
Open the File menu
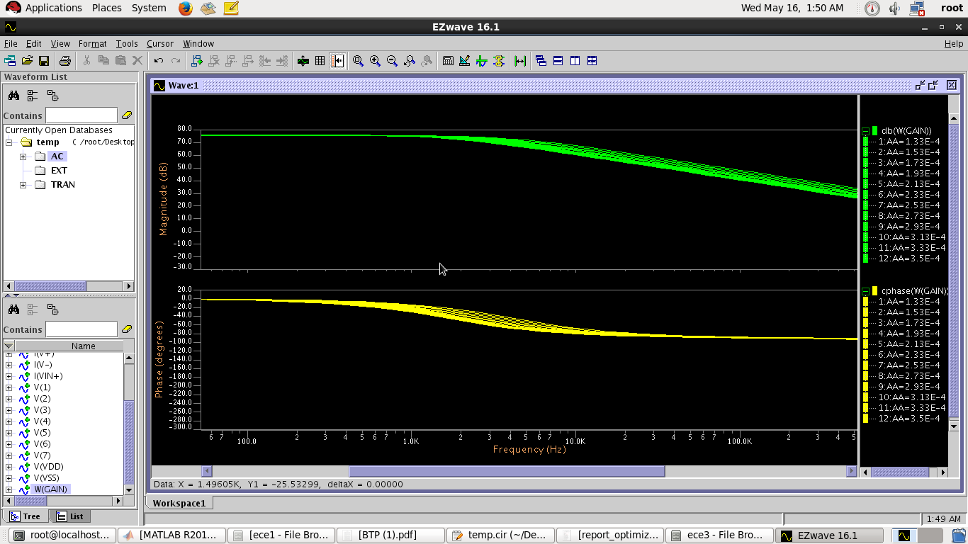[11, 44]
